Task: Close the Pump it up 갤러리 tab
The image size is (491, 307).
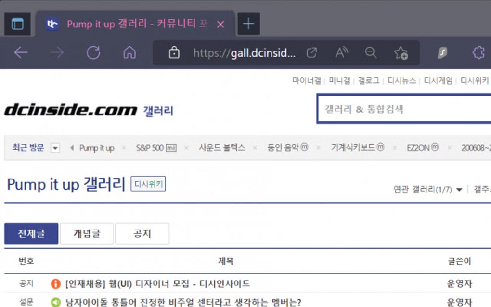Action: (x=220, y=24)
